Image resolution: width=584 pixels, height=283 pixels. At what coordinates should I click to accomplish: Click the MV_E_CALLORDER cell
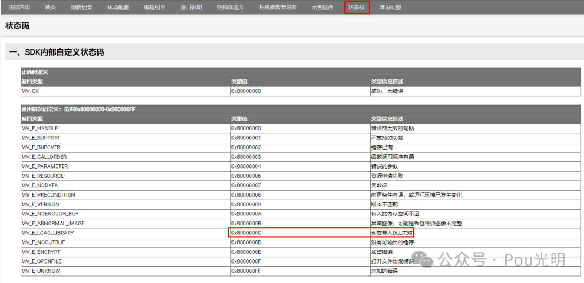tap(126, 157)
